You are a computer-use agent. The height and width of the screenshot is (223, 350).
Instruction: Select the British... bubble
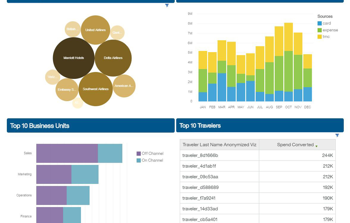pos(73,29)
